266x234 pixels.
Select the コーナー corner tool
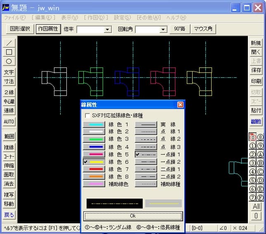click(9, 157)
